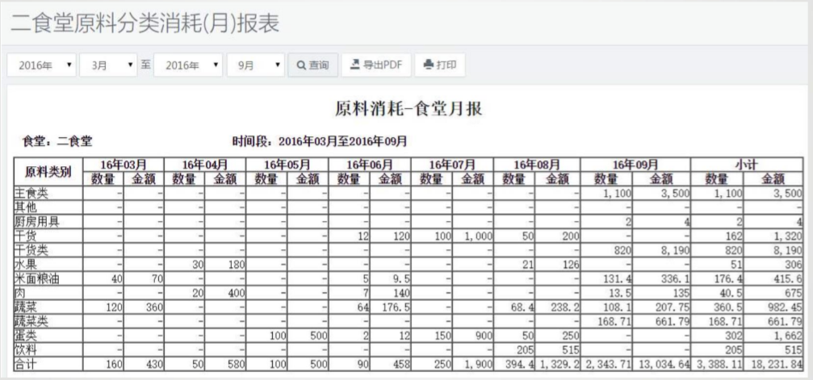Click the 394.4 August total quantity
This screenshot has height=380, width=813.
click(x=518, y=364)
